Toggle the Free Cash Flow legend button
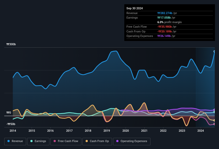Viewport: 219px width, 149px height. (x=66, y=141)
